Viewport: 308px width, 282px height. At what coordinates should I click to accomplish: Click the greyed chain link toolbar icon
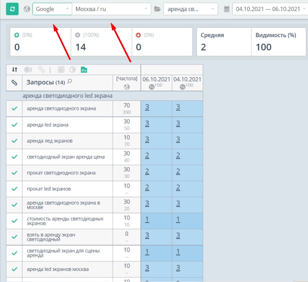point(41,70)
